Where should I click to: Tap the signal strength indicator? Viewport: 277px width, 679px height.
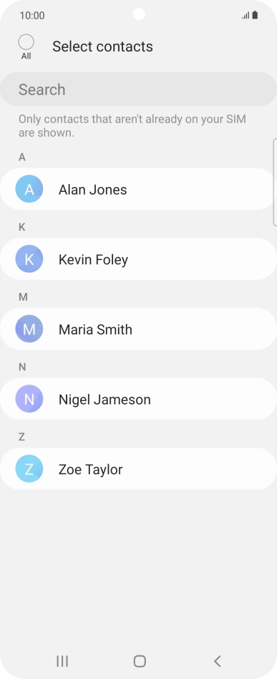pos(246,16)
